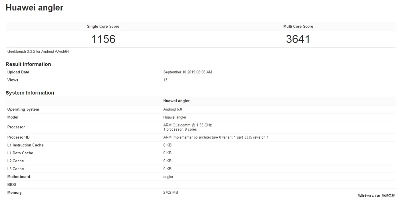The width and height of the screenshot is (398, 200).
Task: Click the Memory value 2702 MB
Action: click(170, 193)
